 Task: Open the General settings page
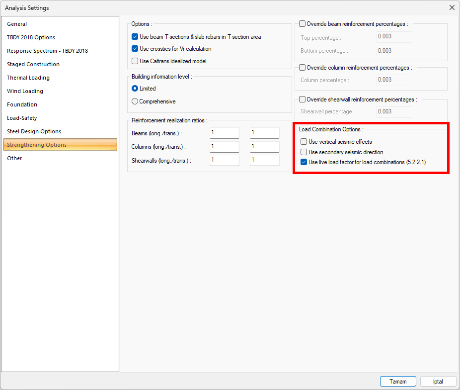pos(17,24)
